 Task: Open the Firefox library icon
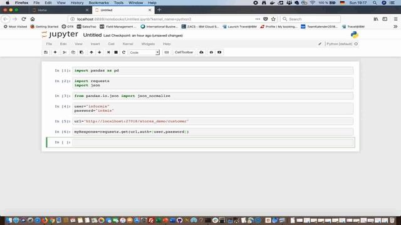coord(376,19)
